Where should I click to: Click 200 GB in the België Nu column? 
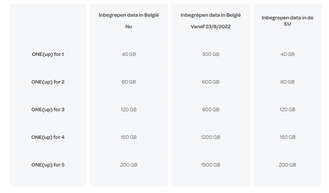coord(129,165)
